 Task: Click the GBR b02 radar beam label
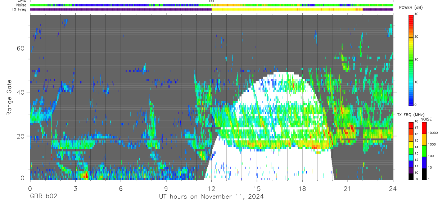pos(43,196)
